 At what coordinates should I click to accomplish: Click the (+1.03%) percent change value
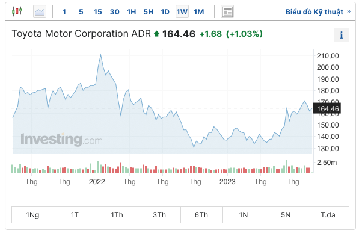tap(244, 34)
